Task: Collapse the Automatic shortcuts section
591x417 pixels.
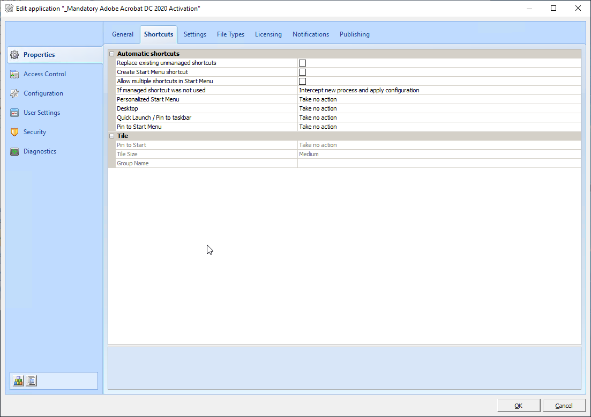Action: tap(111, 54)
